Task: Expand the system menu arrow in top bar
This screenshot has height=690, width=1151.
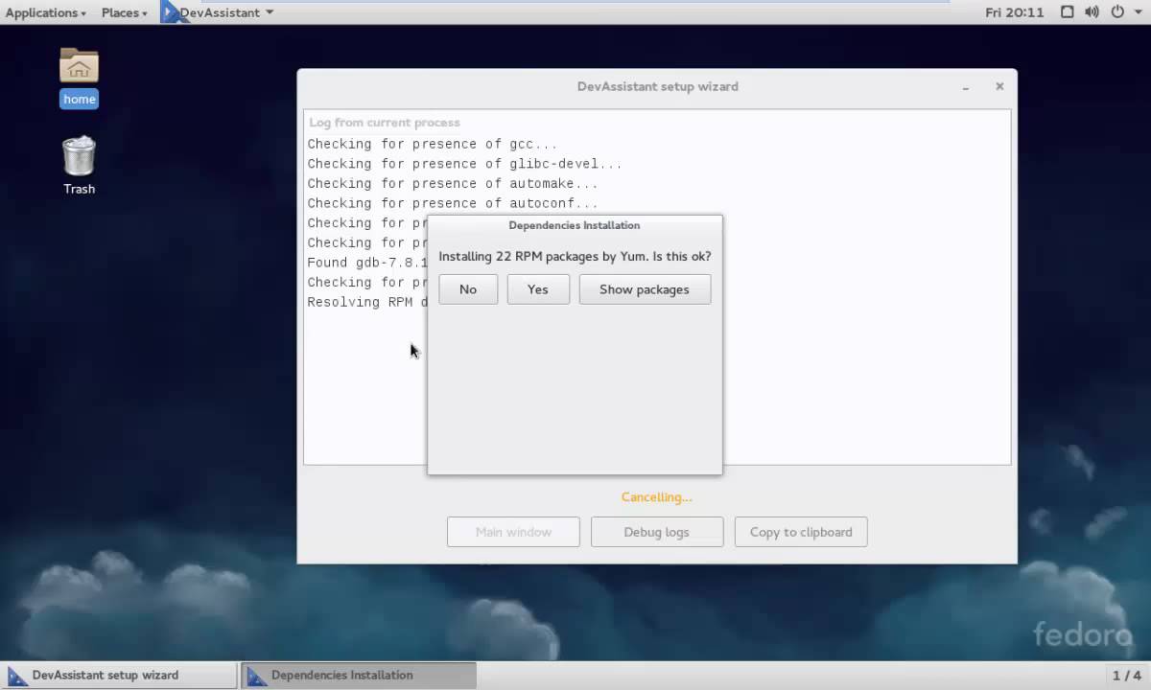Action: click(x=1139, y=12)
